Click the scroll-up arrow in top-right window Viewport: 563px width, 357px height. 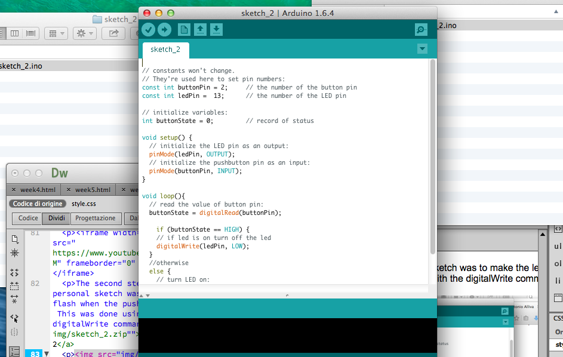556,11
